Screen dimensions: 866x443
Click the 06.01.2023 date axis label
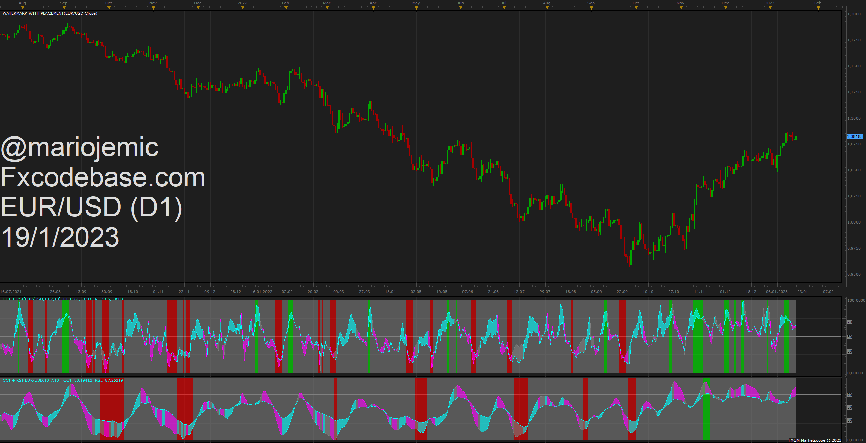777,292
